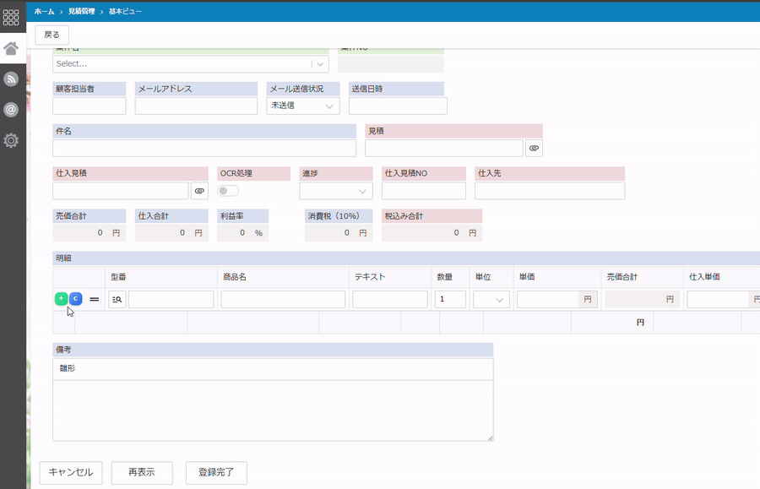Expand the Select... combo box
The image size is (760, 489).
(x=191, y=64)
